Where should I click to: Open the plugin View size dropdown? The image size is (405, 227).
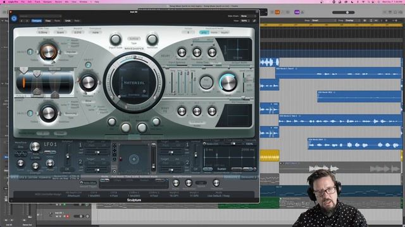pos(246,21)
